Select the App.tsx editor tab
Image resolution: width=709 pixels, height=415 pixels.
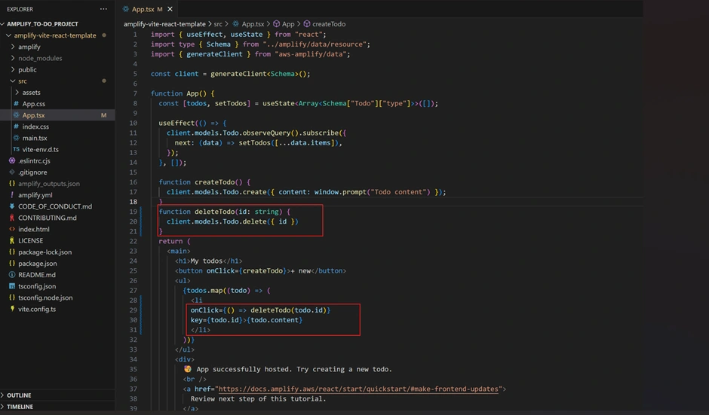point(147,9)
